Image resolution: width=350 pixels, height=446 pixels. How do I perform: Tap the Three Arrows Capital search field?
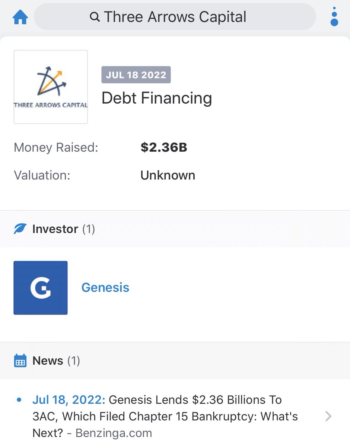(175, 17)
